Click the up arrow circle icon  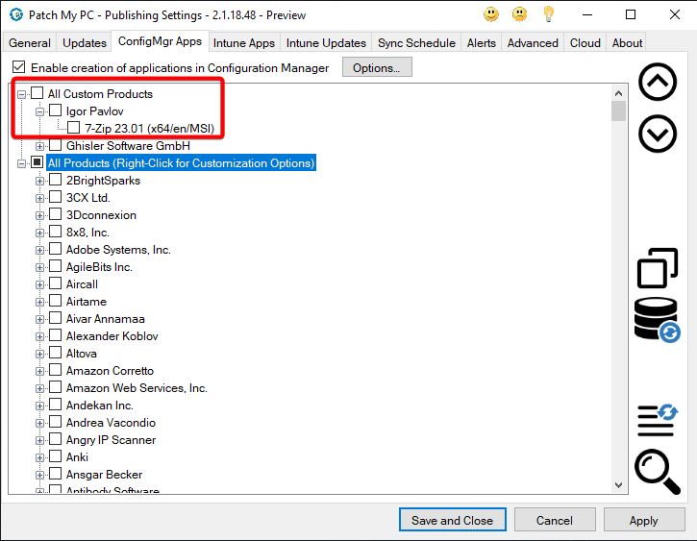coord(658,83)
